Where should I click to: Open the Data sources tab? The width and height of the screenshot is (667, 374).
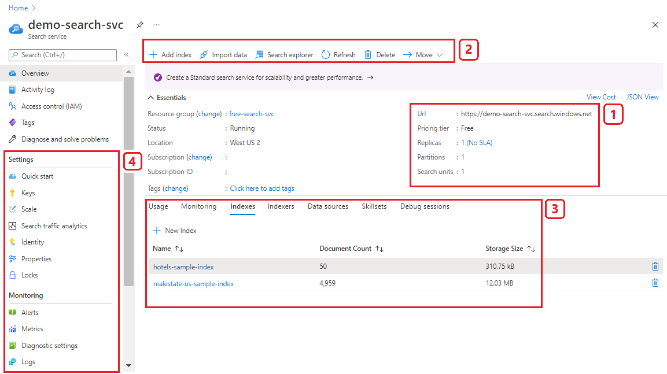click(x=328, y=206)
